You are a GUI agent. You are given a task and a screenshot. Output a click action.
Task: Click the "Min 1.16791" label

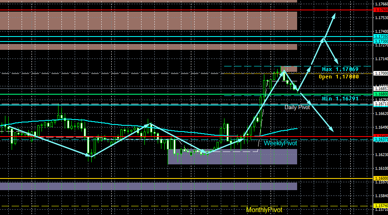(x=340, y=99)
